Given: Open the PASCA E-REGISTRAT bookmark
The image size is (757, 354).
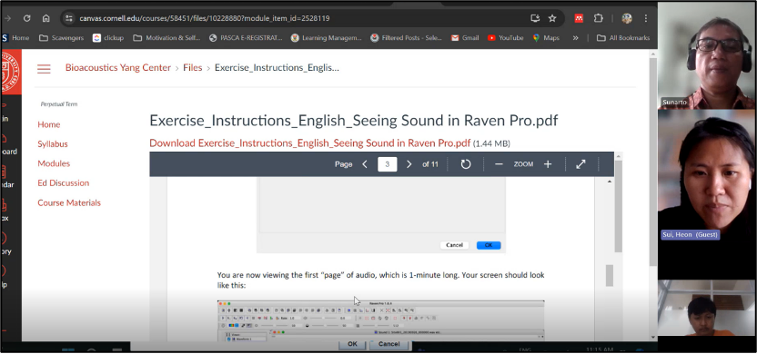Looking at the screenshot, I should click(246, 37).
